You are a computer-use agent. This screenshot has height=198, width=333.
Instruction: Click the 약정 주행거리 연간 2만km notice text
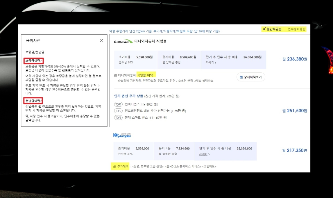click(164, 31)
